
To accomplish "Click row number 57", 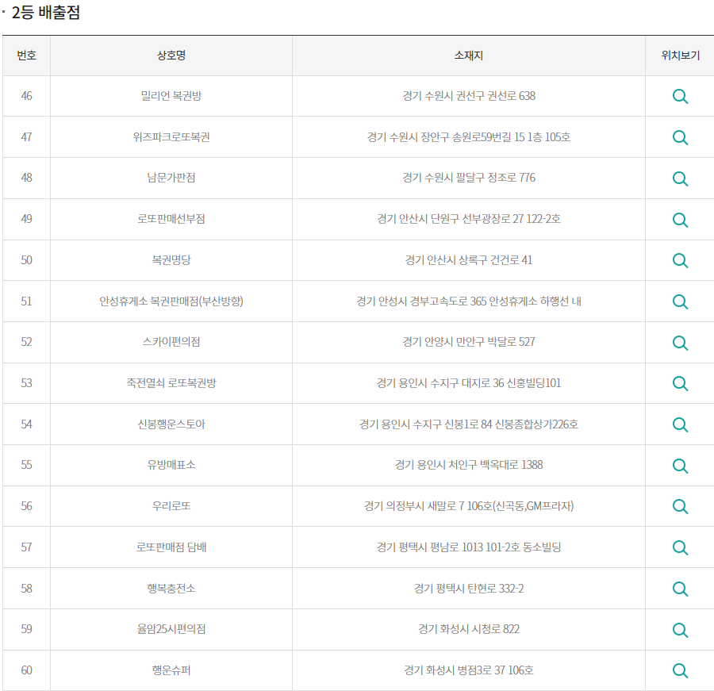I will pos(26,547).
